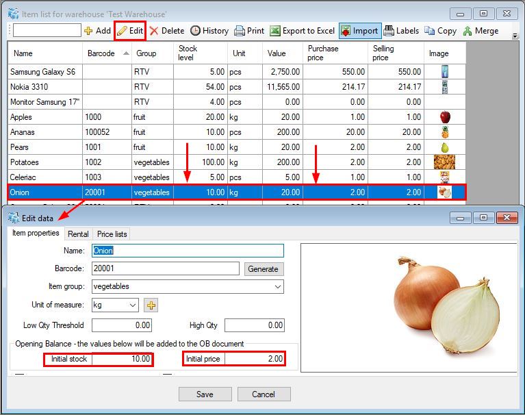Viewport: 525px width, 415px height.
Task: Click the Print toolbar button
Action: click(x=249, y=31)
